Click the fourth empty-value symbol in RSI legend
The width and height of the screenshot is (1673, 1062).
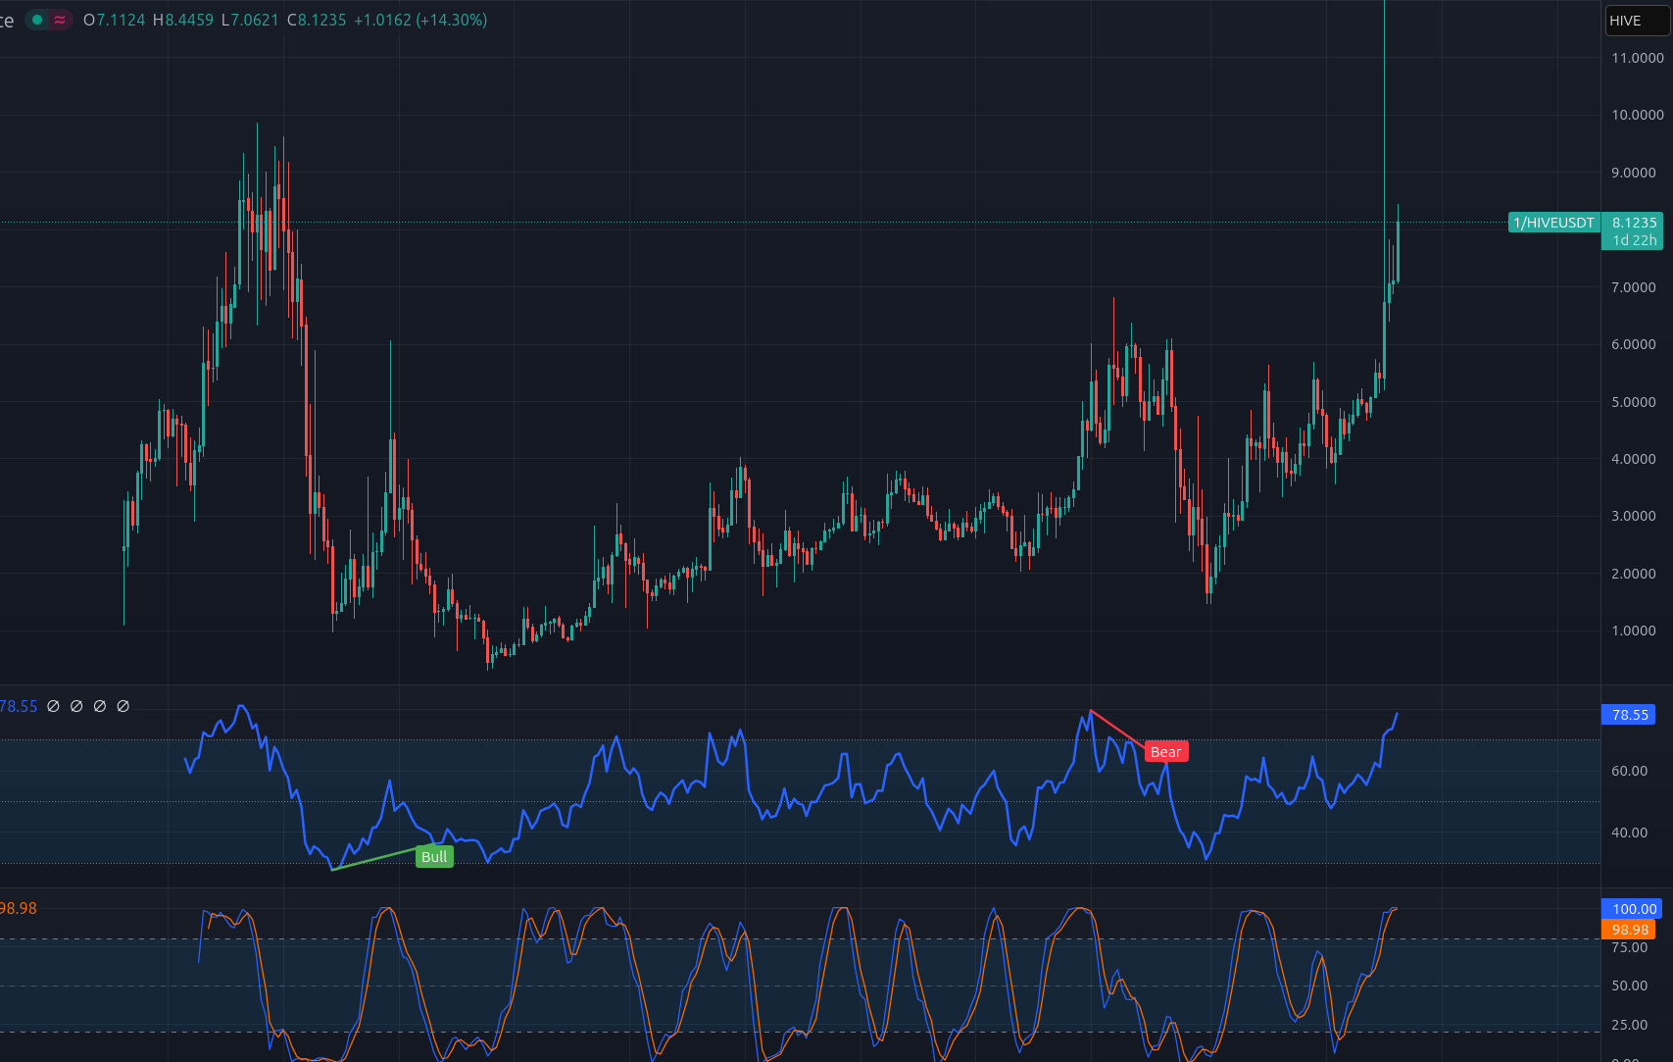point(123,706)
